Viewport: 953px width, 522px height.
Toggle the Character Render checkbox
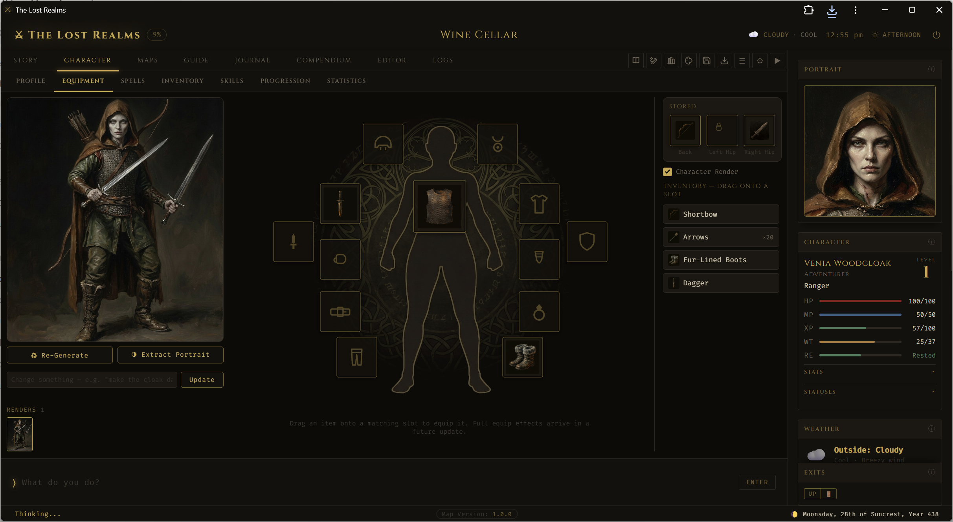(x=667, y=172)
